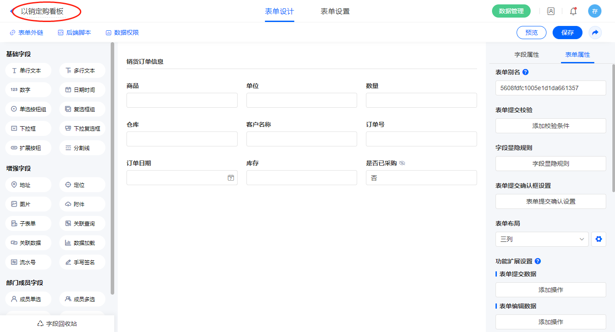Open the 表单外链 link
This screenshot has height=332, width=615.
click(27, 33)
